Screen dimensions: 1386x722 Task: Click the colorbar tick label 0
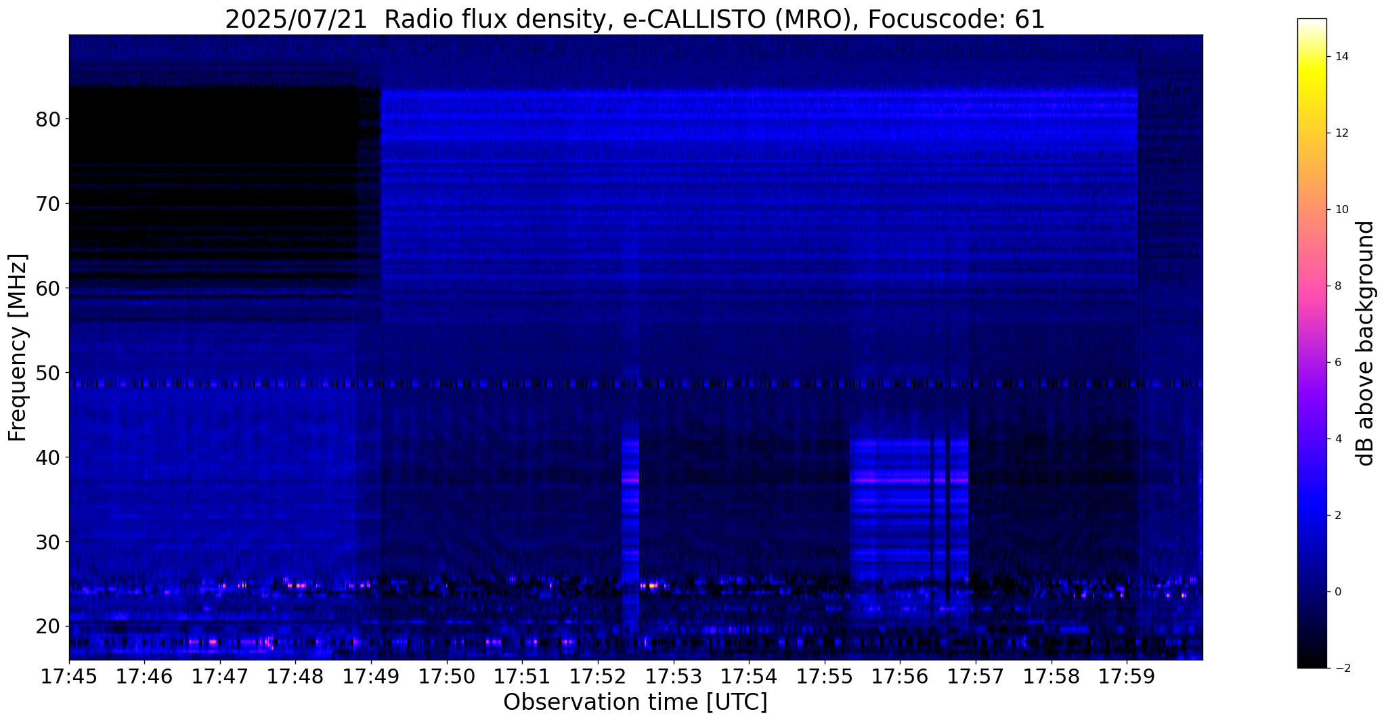click(x=1337, y=592)
